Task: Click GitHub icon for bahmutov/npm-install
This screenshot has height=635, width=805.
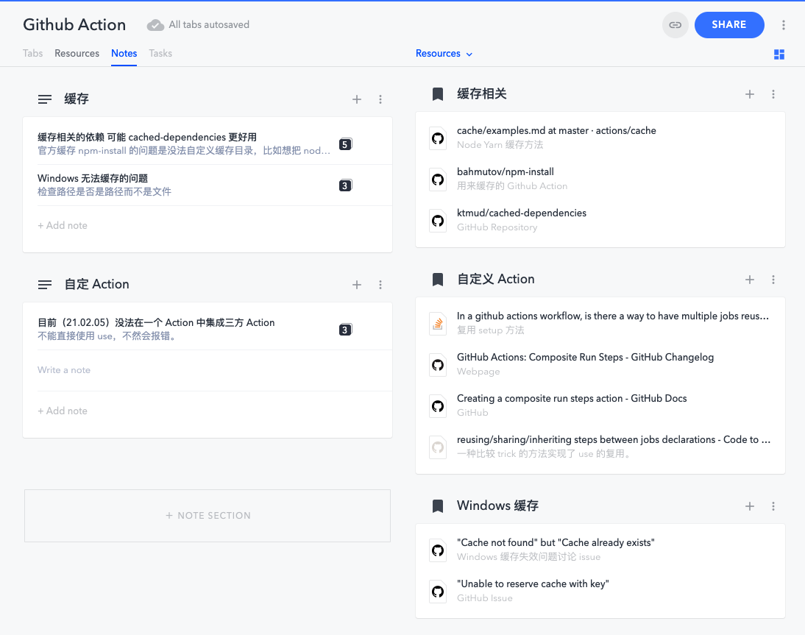Action: (x=437, y=179)
